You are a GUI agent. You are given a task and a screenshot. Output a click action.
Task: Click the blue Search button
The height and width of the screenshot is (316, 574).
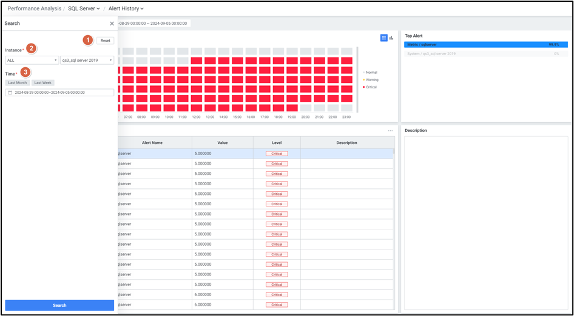(59, 305)
